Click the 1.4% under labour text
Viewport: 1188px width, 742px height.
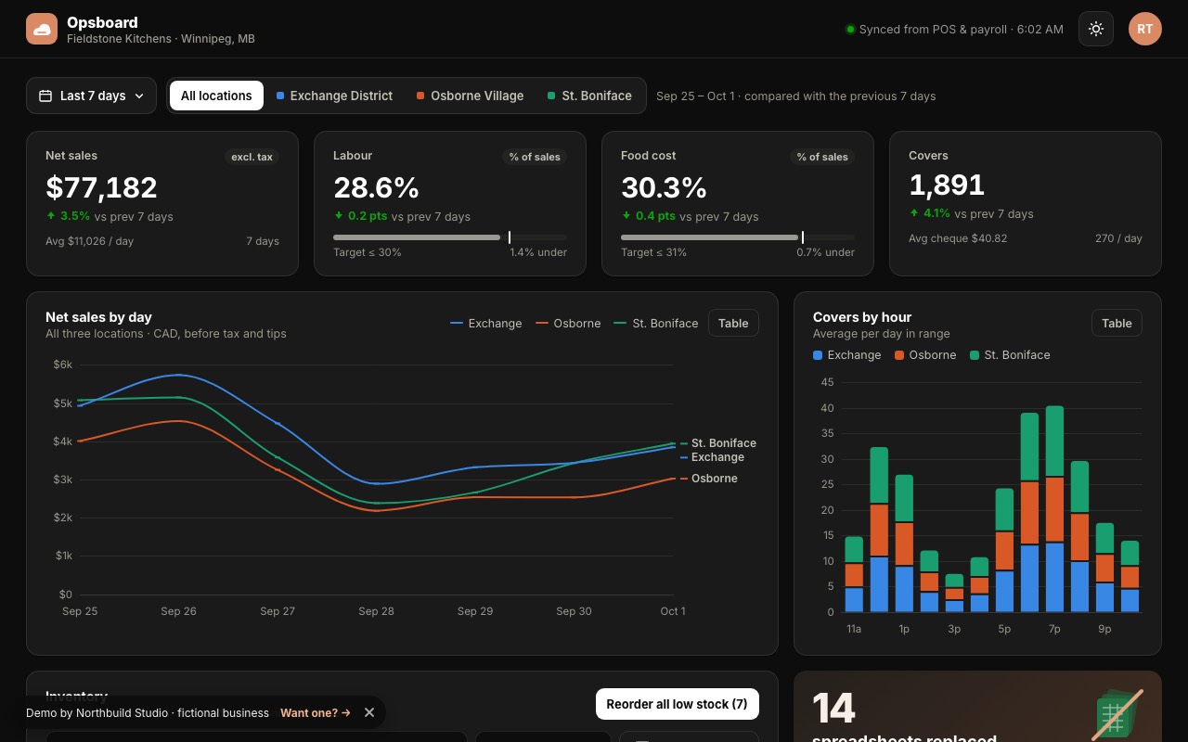pos(538,252)
